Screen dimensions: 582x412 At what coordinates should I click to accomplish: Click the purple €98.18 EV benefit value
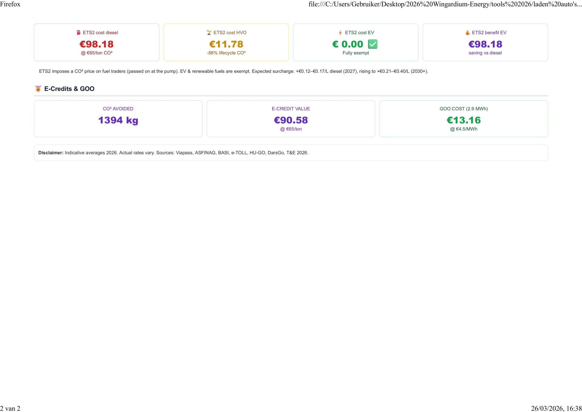tap(485, 44)
